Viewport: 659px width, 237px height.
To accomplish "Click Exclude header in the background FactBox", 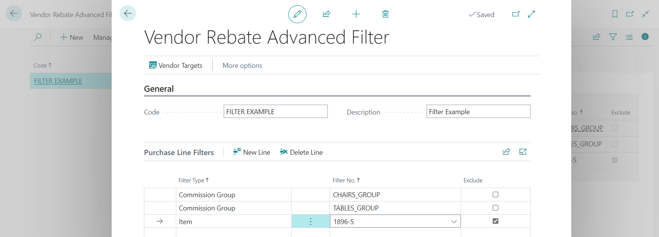I will pyautogui.click(x=621, y=113).
